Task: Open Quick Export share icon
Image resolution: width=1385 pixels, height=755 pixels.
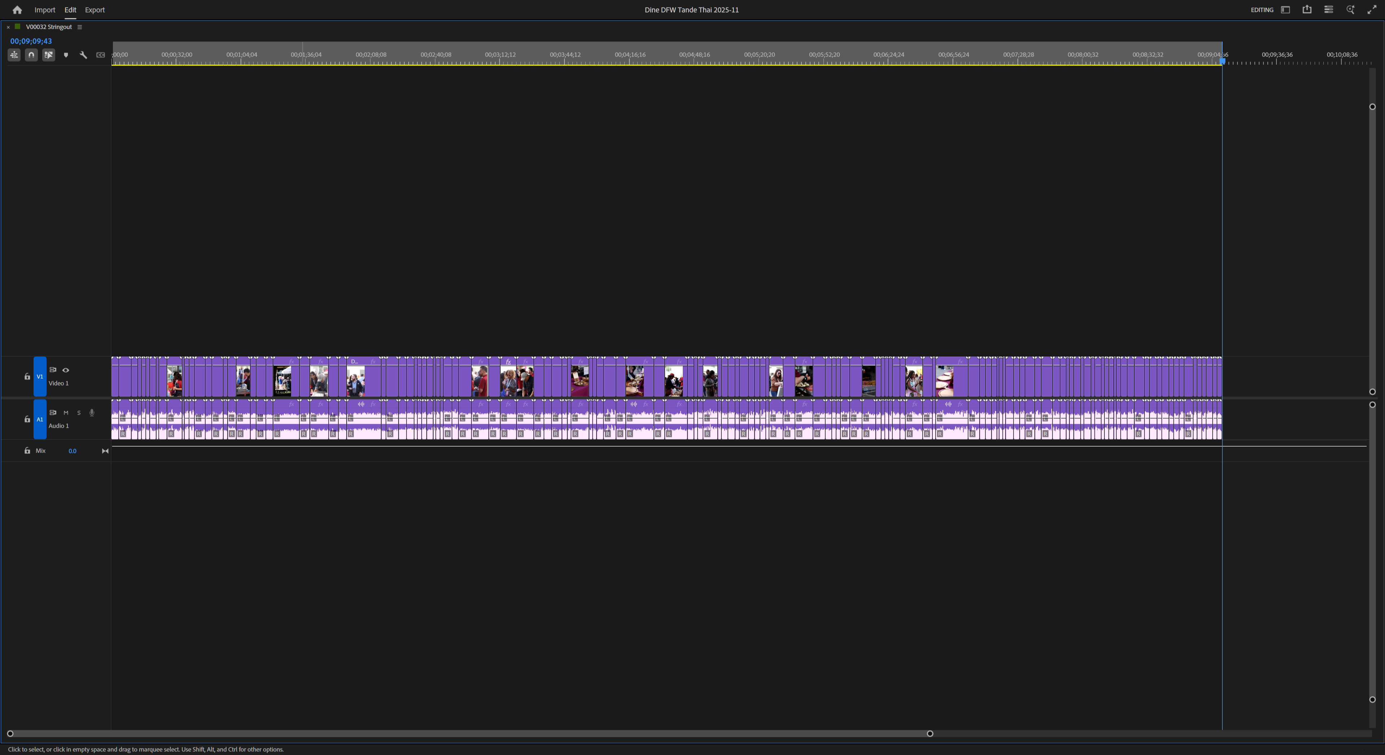Action: point(1307,9)
